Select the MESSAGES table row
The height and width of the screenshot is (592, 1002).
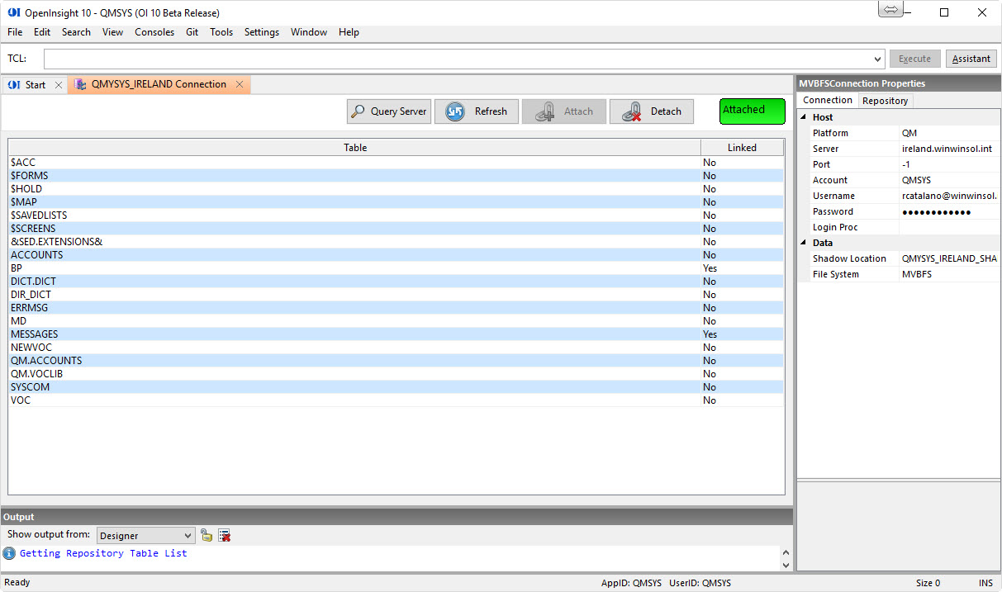tap(396, 334)
